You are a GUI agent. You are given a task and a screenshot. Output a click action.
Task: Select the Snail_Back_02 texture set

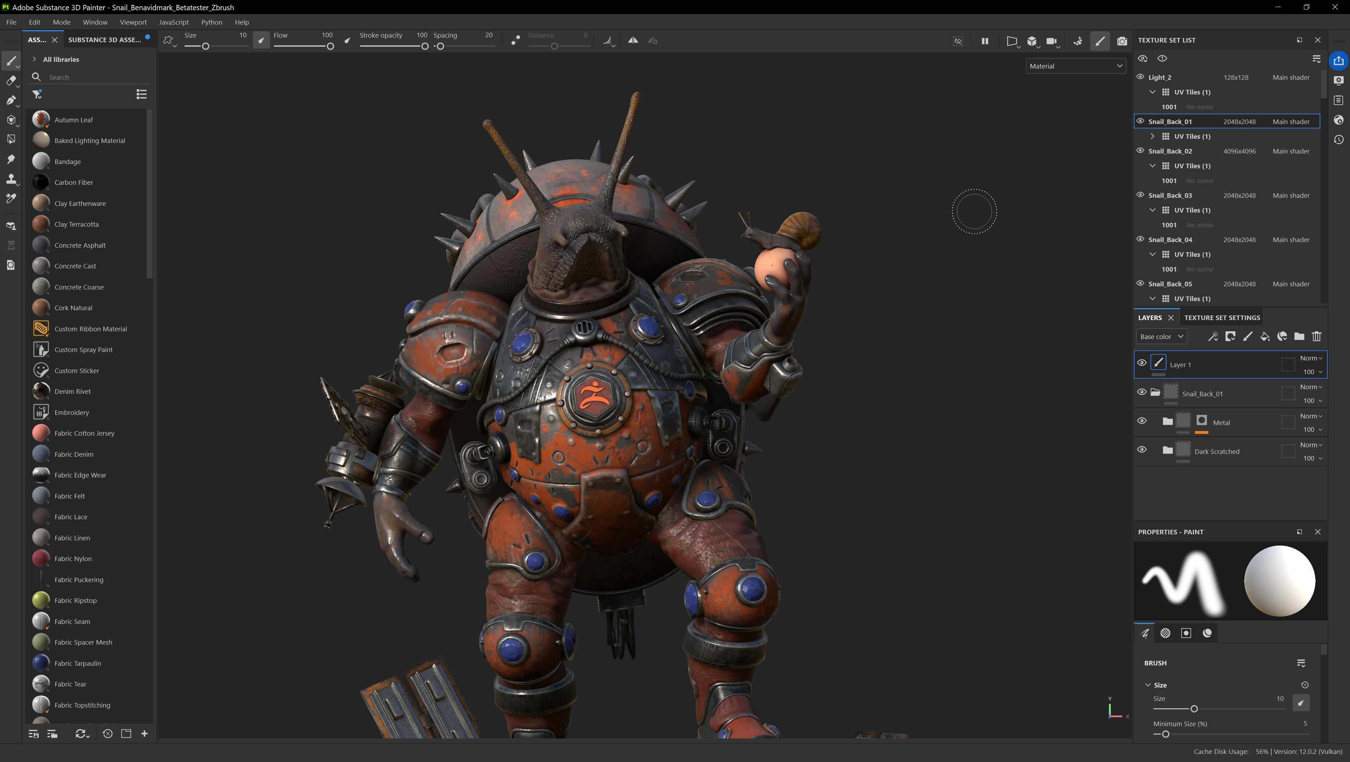pos(1170,151)
